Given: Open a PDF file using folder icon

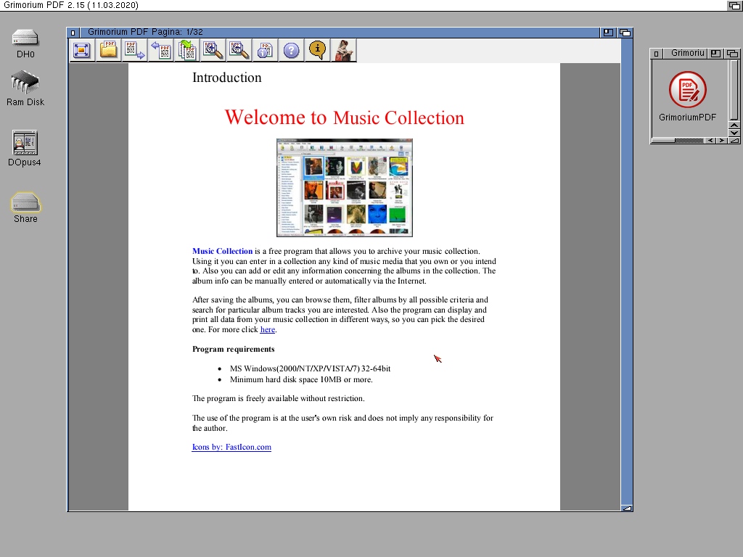Looking at the screenshot, I should click(x=108, y=50).
